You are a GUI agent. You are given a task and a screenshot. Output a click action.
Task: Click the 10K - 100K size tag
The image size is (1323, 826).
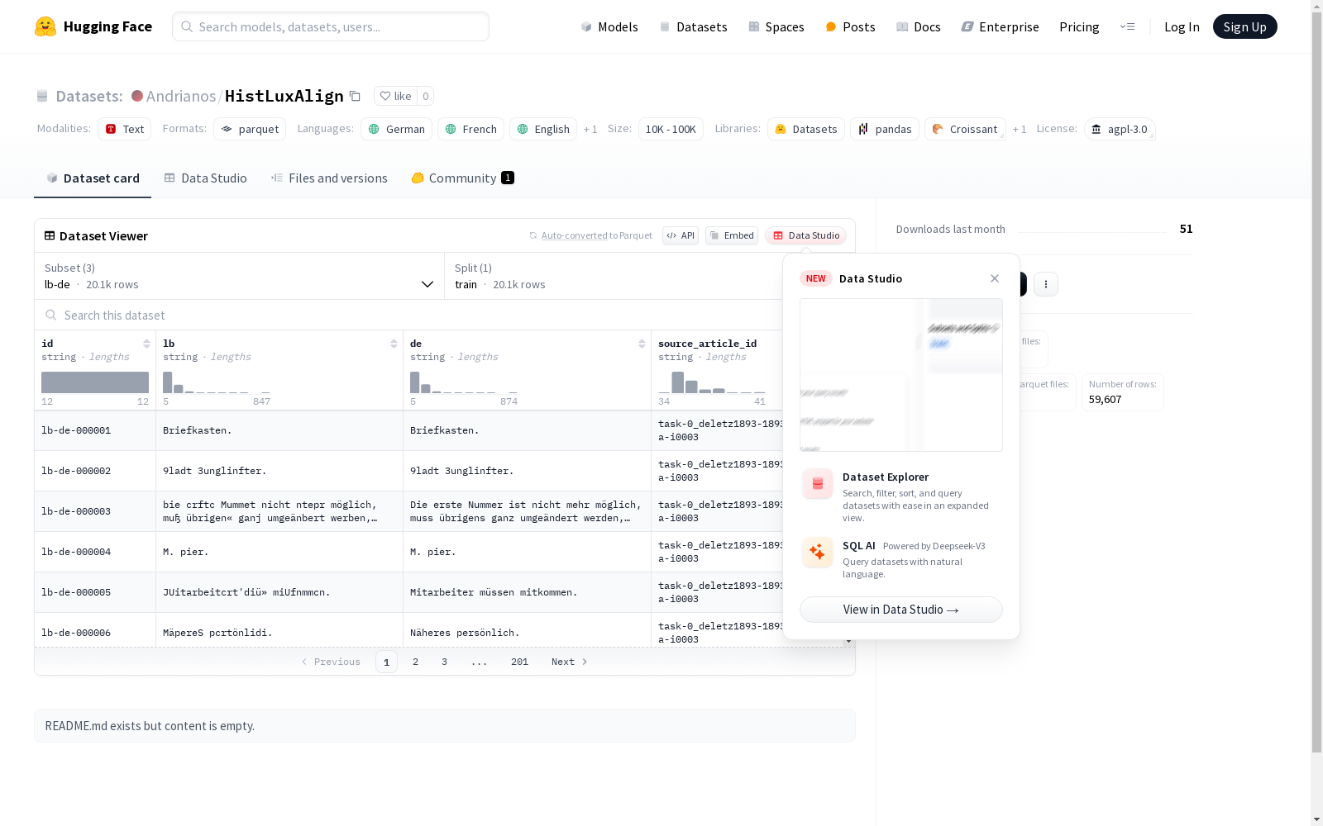pyautogui.click(x=671, y=129)
